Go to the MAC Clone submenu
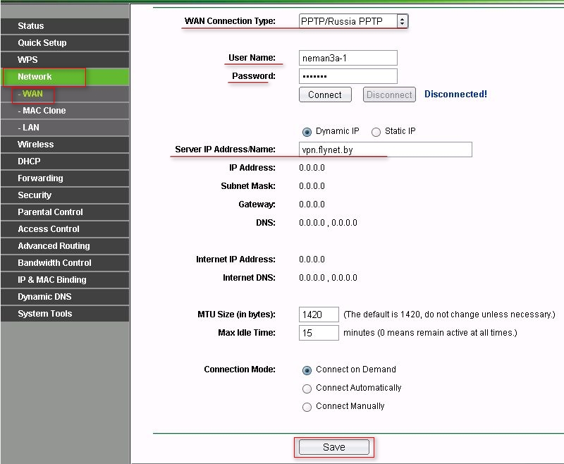The height and width of the screenshot is (464, 564). point(65,111)
